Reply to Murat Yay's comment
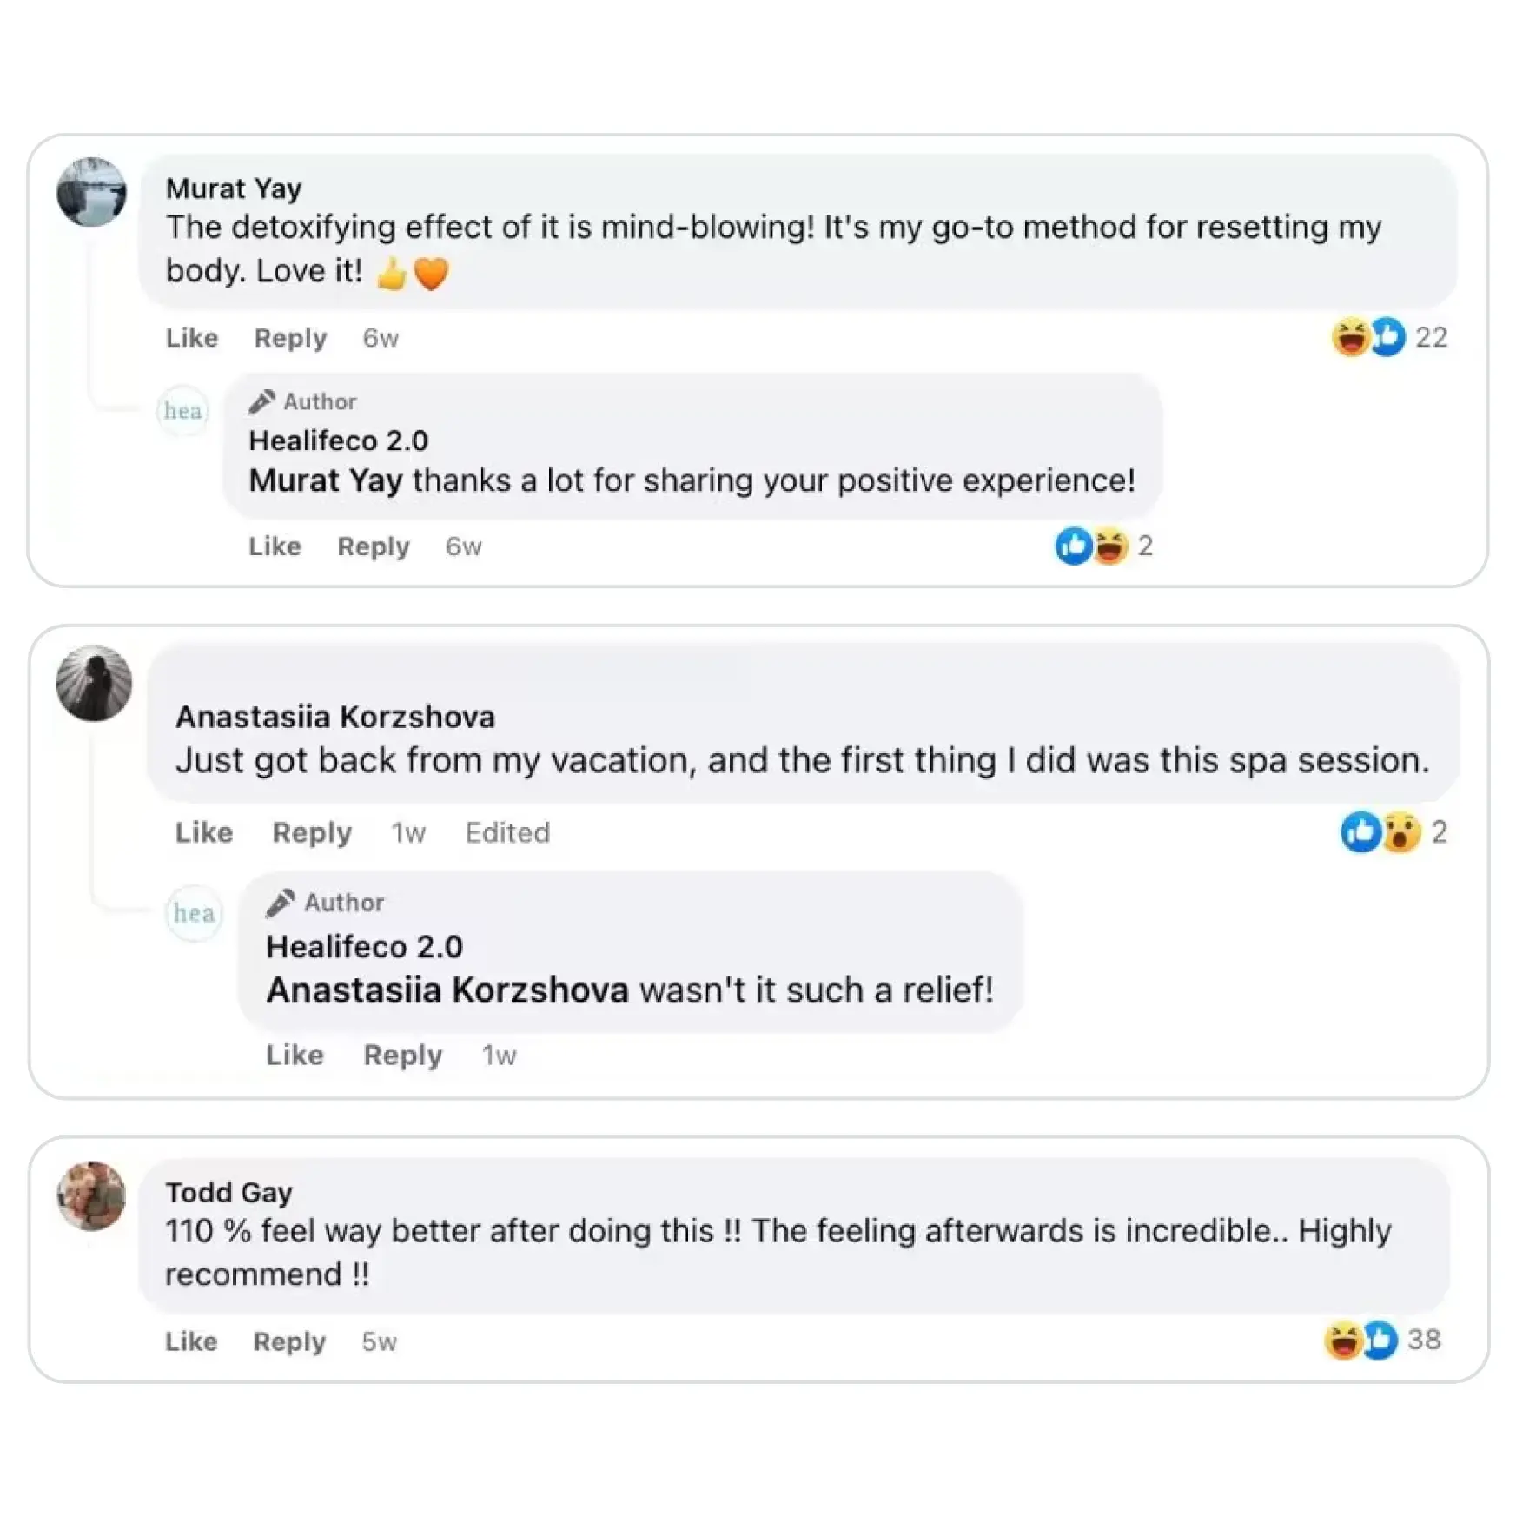 (290, 338)
